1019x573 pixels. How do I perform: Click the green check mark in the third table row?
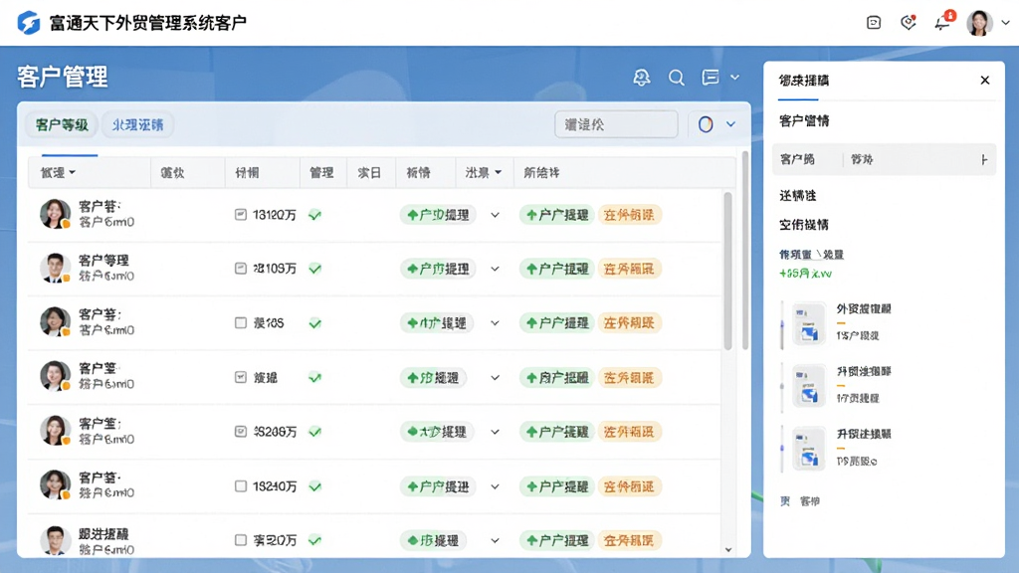coord(315,323)
